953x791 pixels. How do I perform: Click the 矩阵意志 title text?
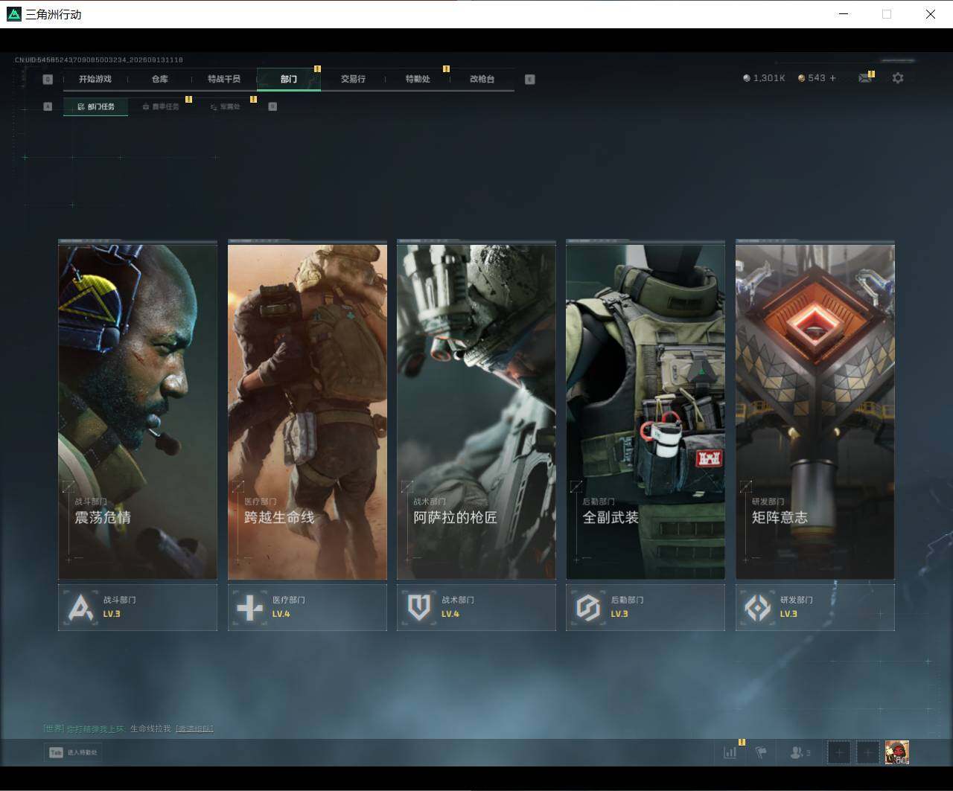pyautogui.click(x=780, y=517)
